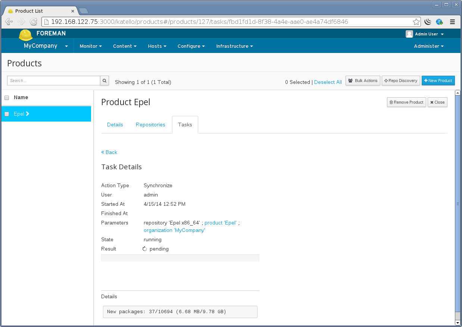Reload the page with the refresh icon
The image size is (462, 327).
[x=34, y=22]
